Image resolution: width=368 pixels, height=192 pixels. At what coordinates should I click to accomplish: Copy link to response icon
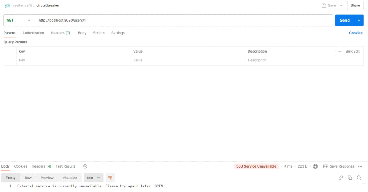(341, 178)
